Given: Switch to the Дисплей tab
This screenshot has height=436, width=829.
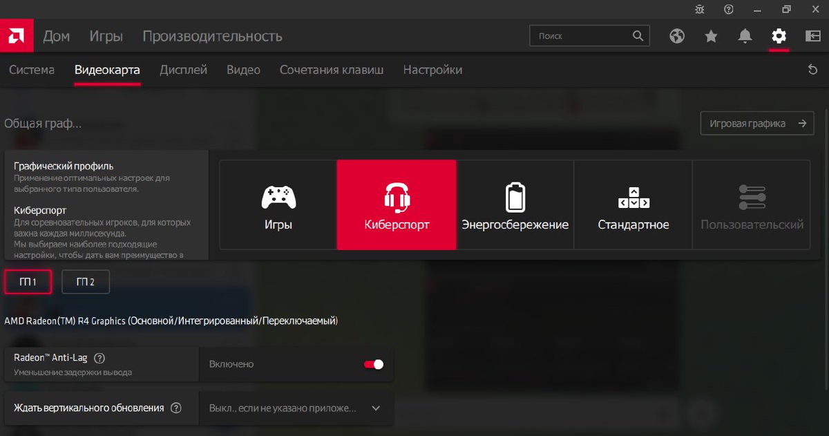Looking at the screenshot, I should (x=184, y=70).
